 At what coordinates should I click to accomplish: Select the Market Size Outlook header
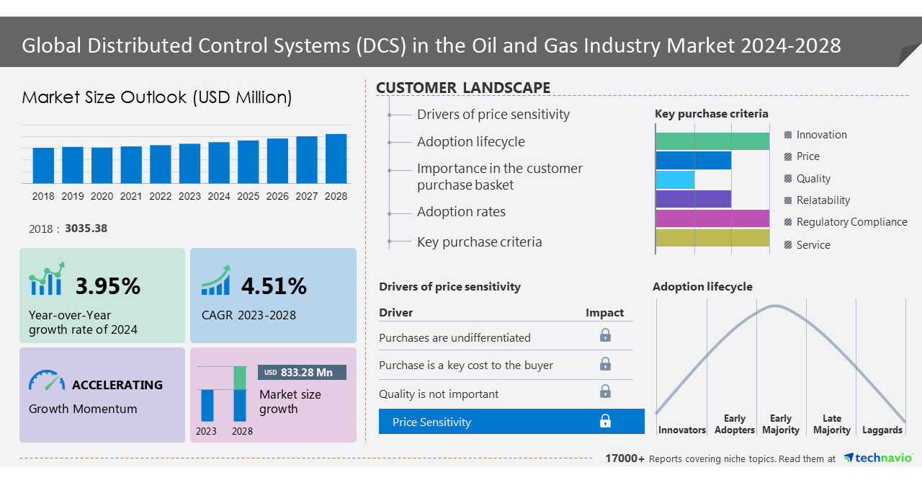[156, 97]
